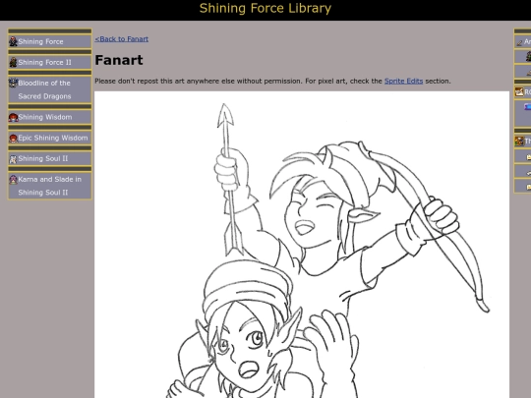Open the Sprite Edits link

[404, 82]
